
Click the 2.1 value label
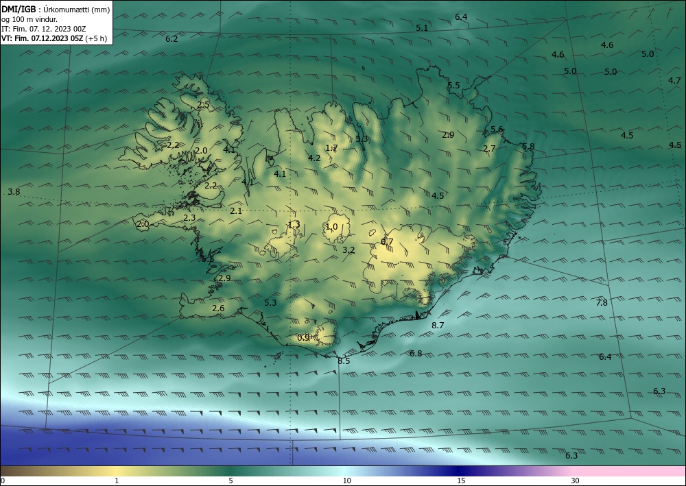tap(236, 211)
